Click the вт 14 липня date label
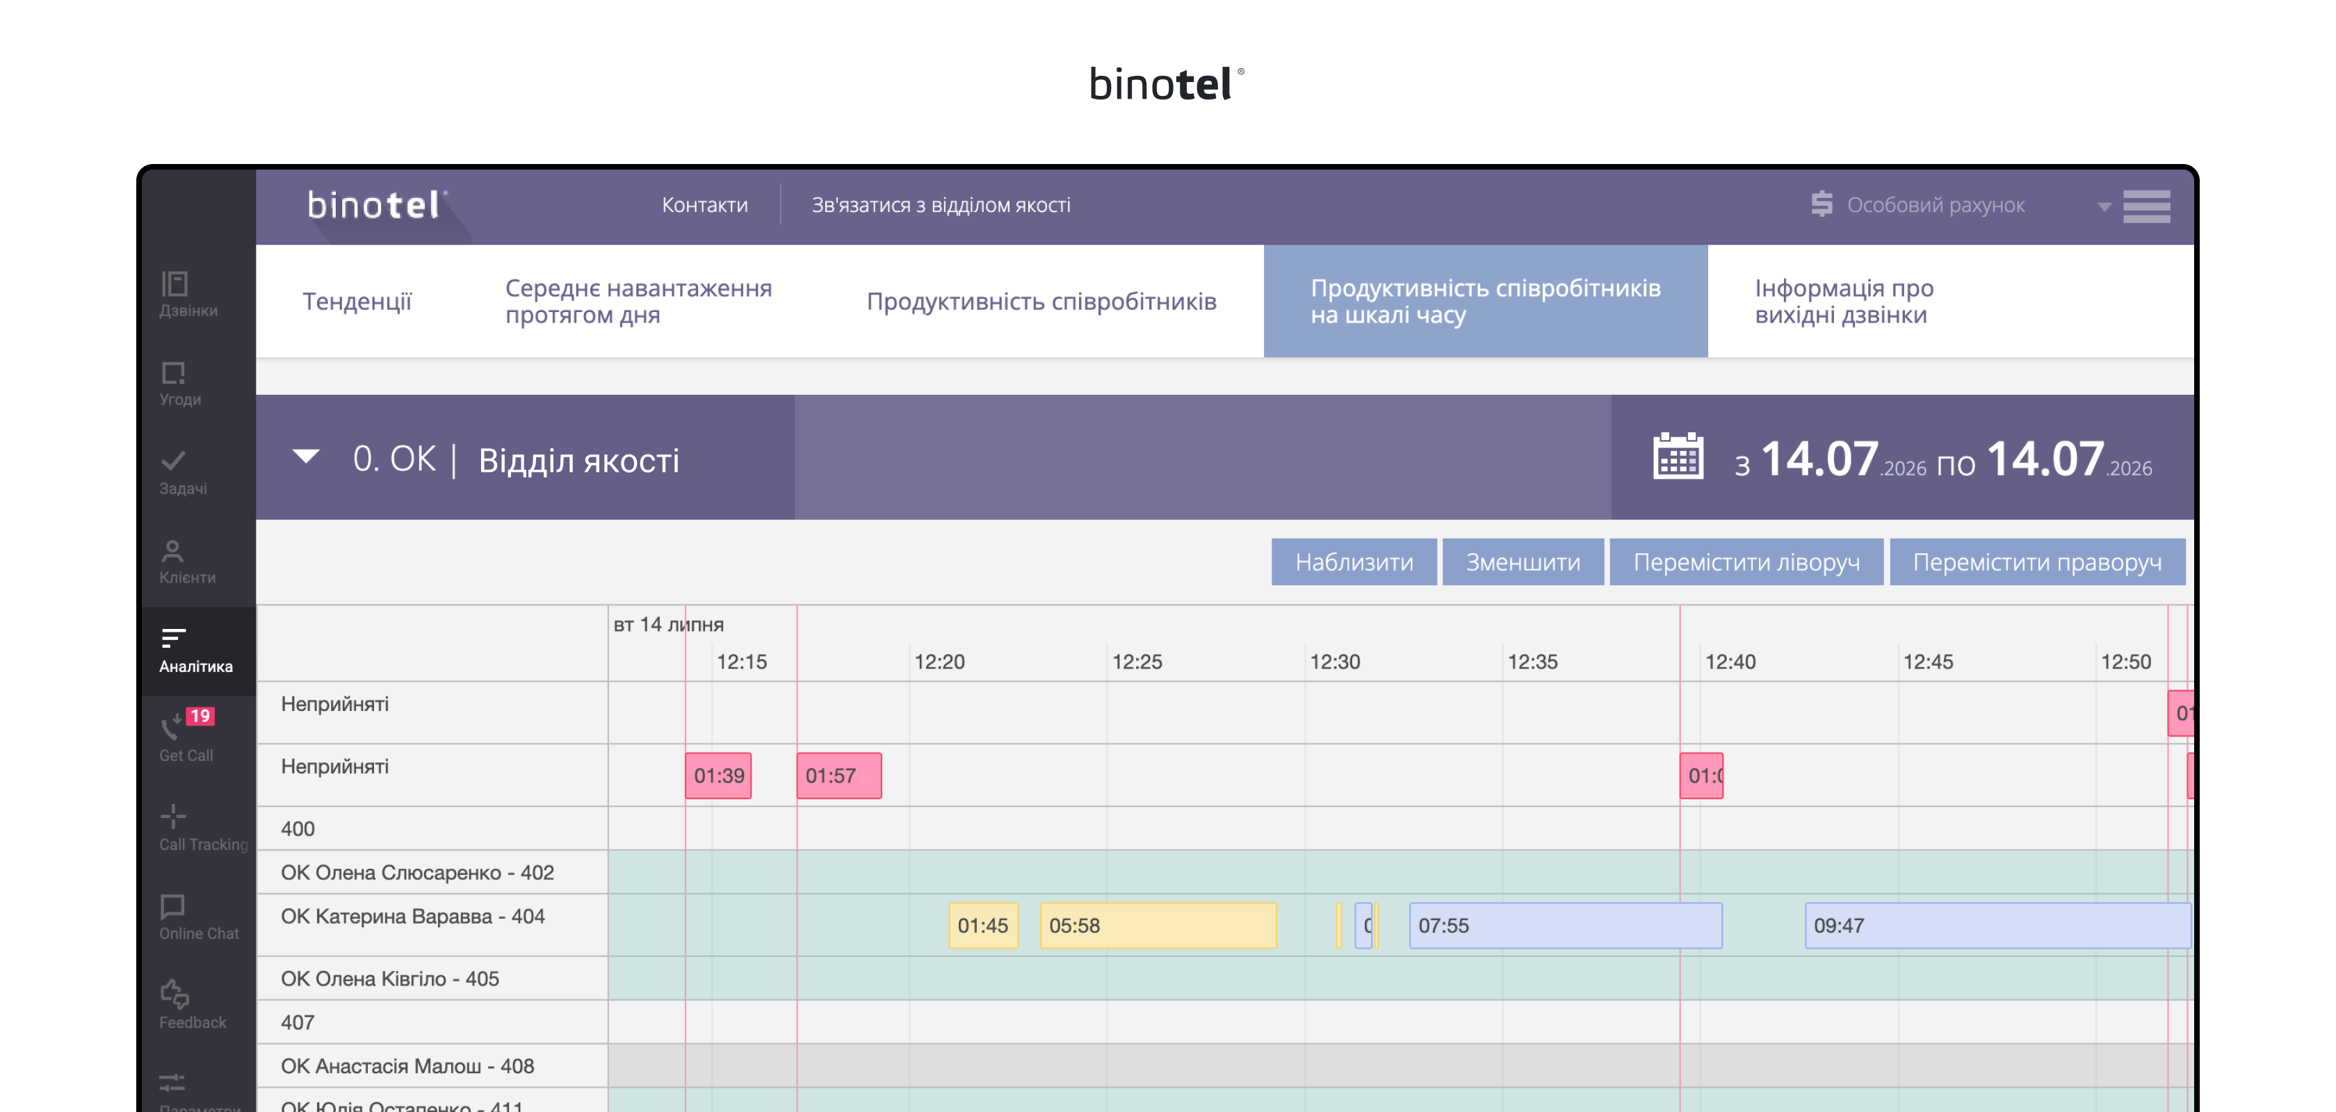The width and height of the screenshot is (2336, 1112). pos(668,624)
